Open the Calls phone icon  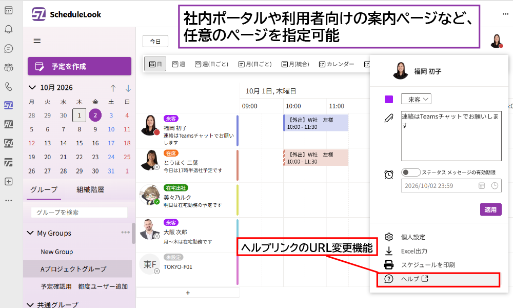9,86
